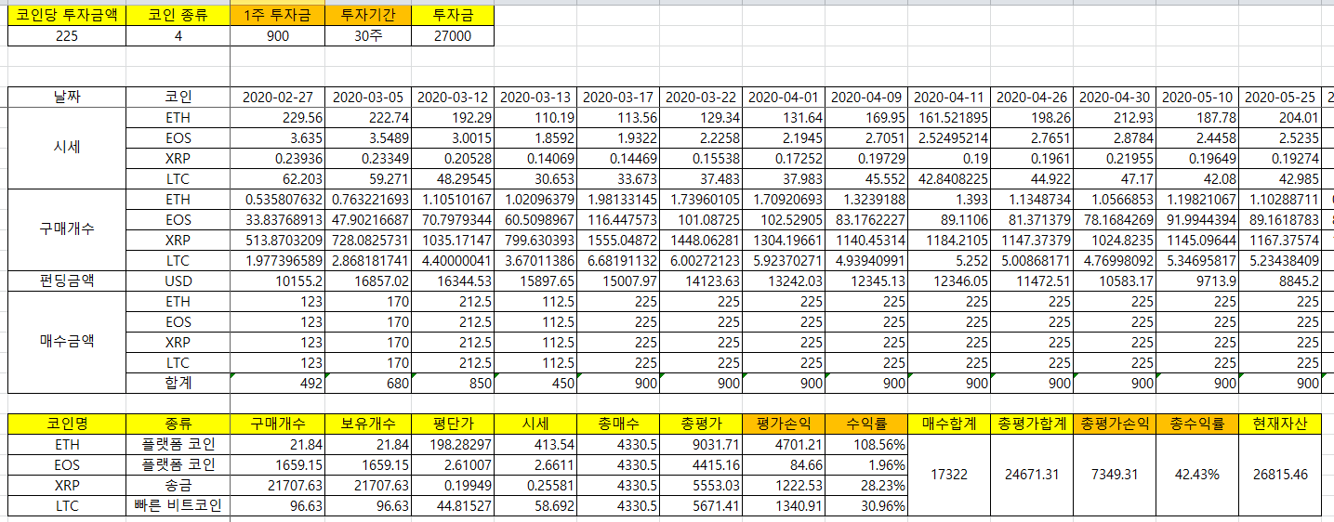Click the XRP quantity cell 513.8703209

tap(277, 240)
